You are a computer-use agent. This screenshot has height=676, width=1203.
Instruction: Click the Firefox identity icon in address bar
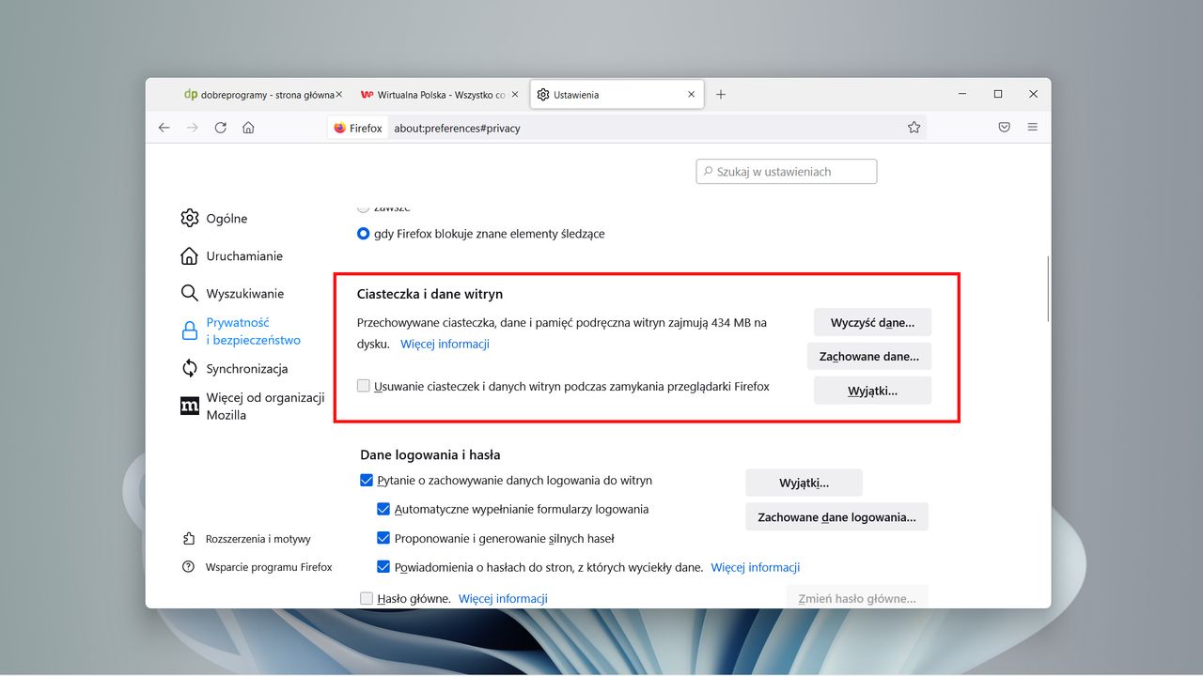[x=358, y=128]
